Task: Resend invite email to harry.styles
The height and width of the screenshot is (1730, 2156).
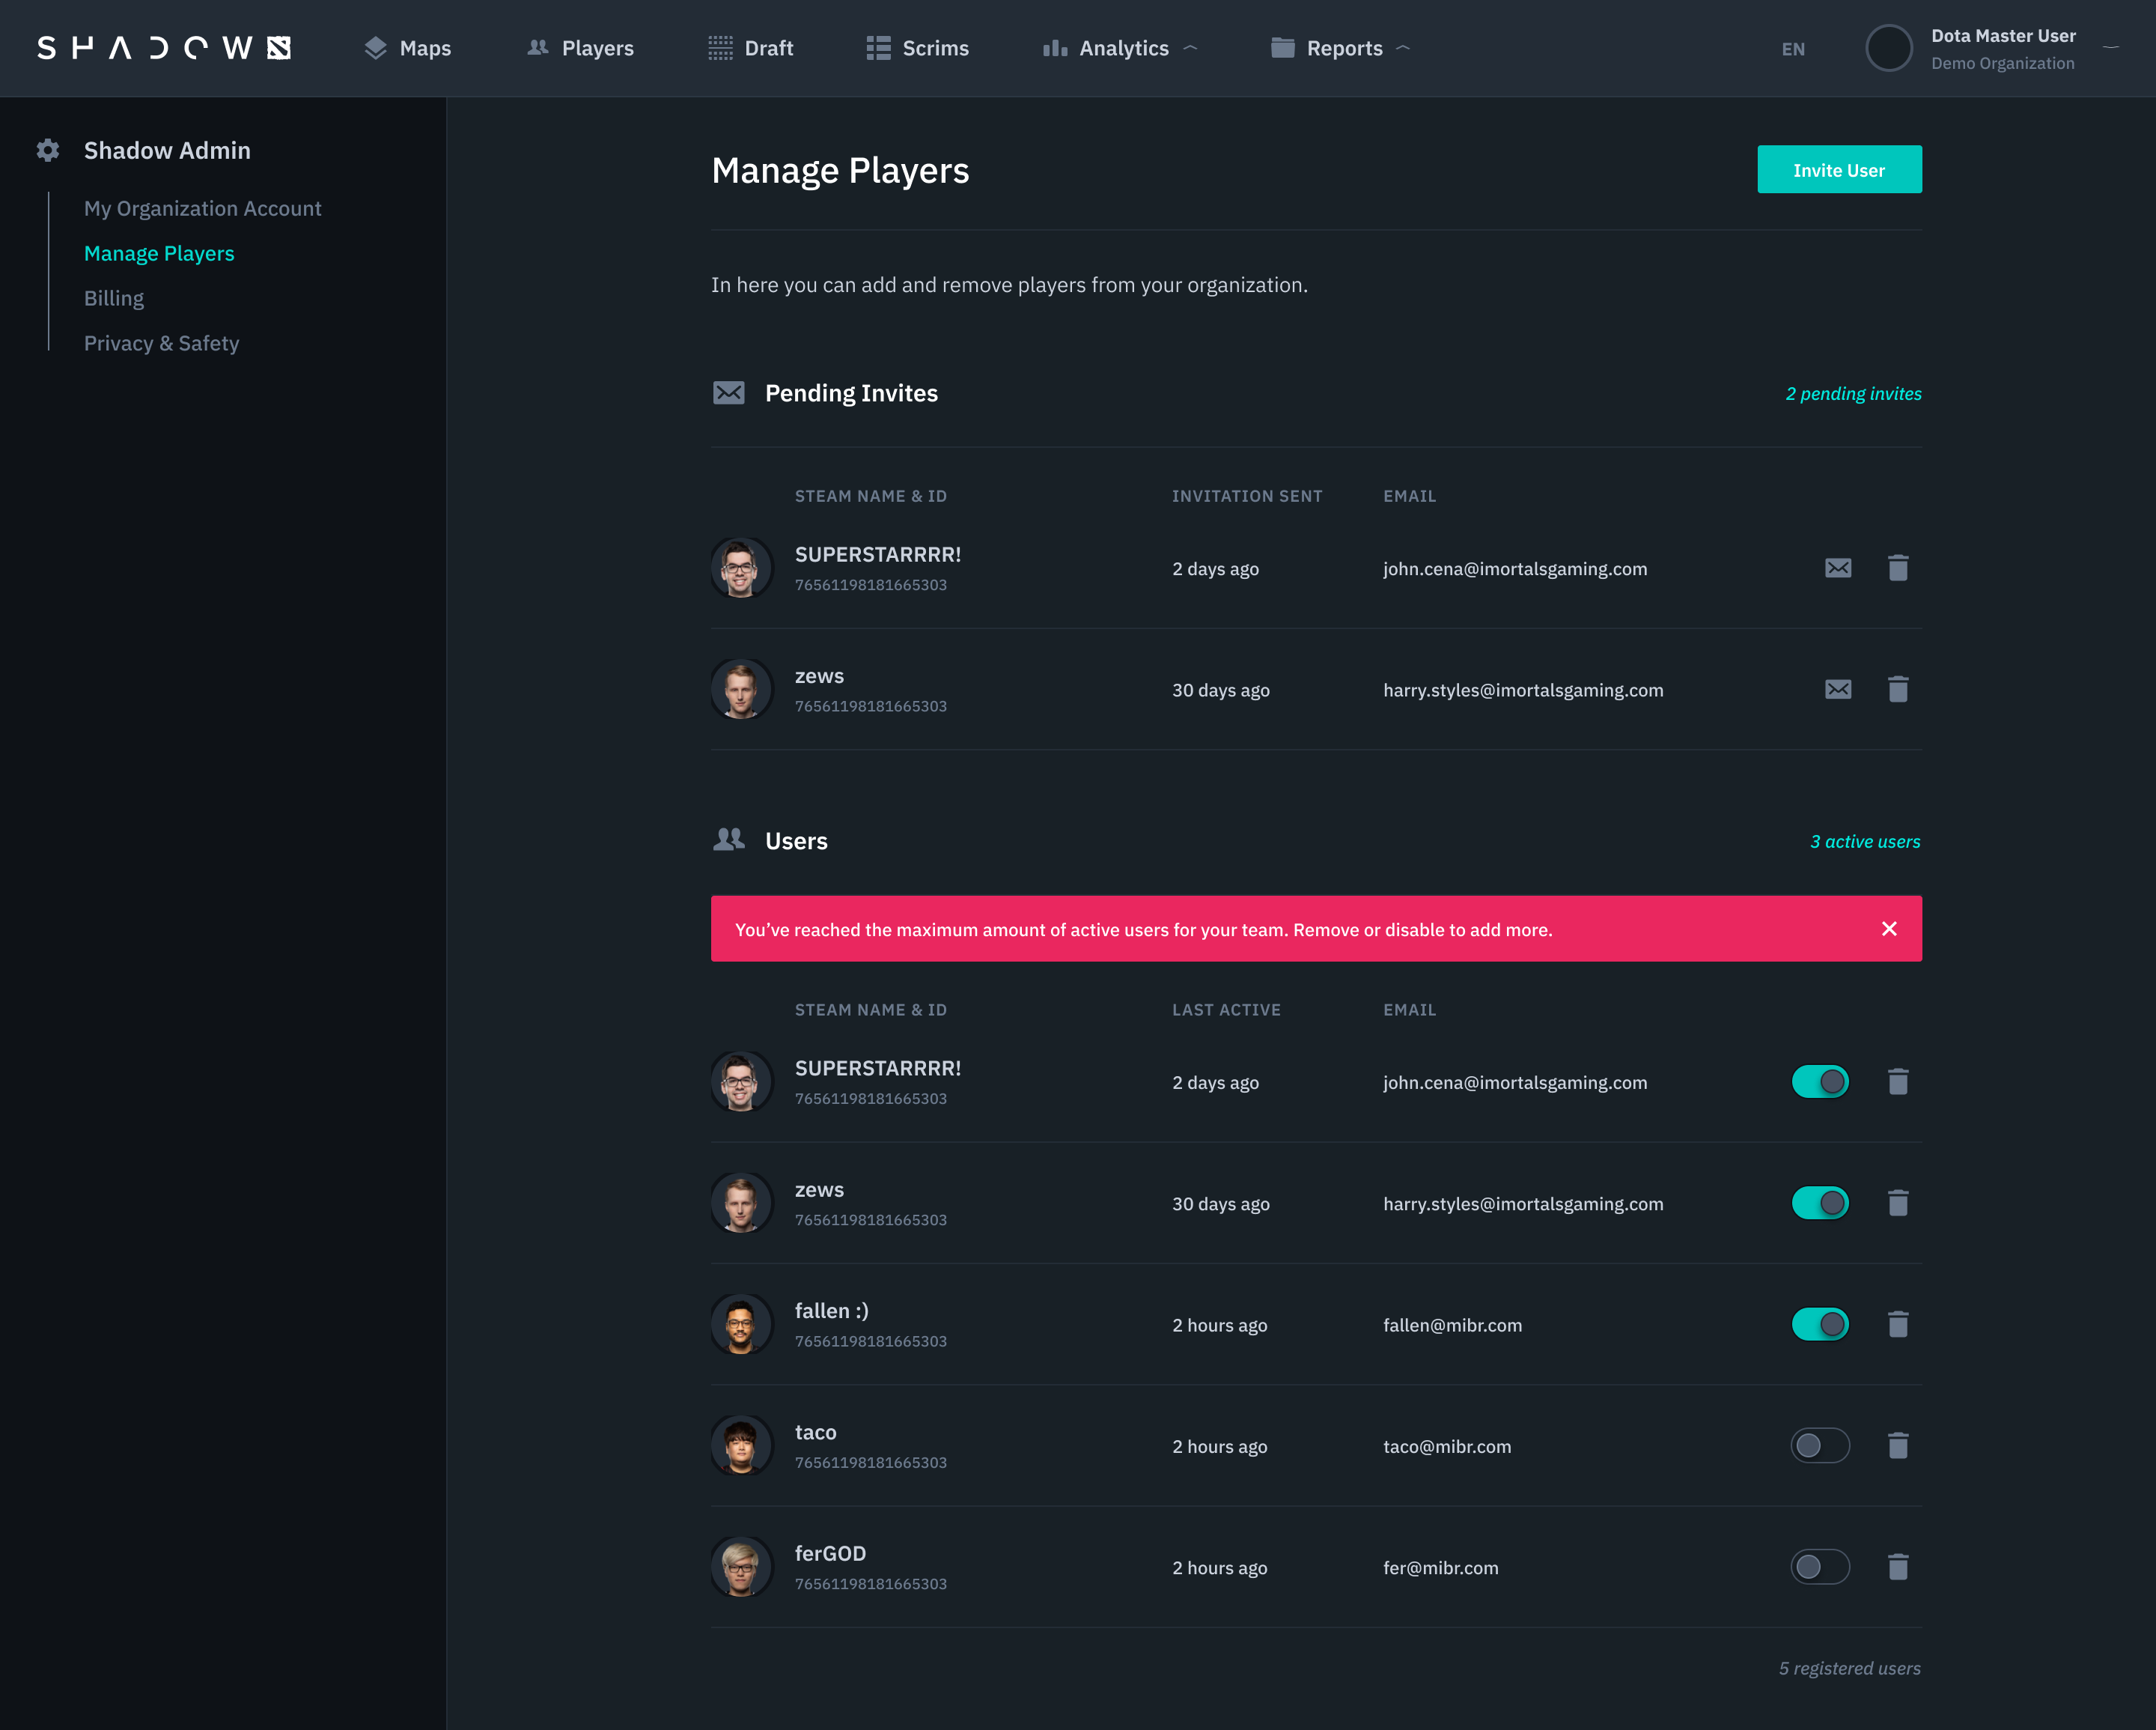Action: tap(1837, 690)
